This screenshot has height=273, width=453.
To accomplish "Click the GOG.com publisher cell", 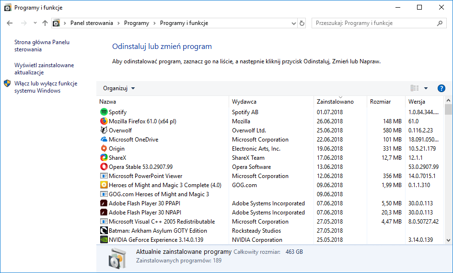I will tap(244, 185).
